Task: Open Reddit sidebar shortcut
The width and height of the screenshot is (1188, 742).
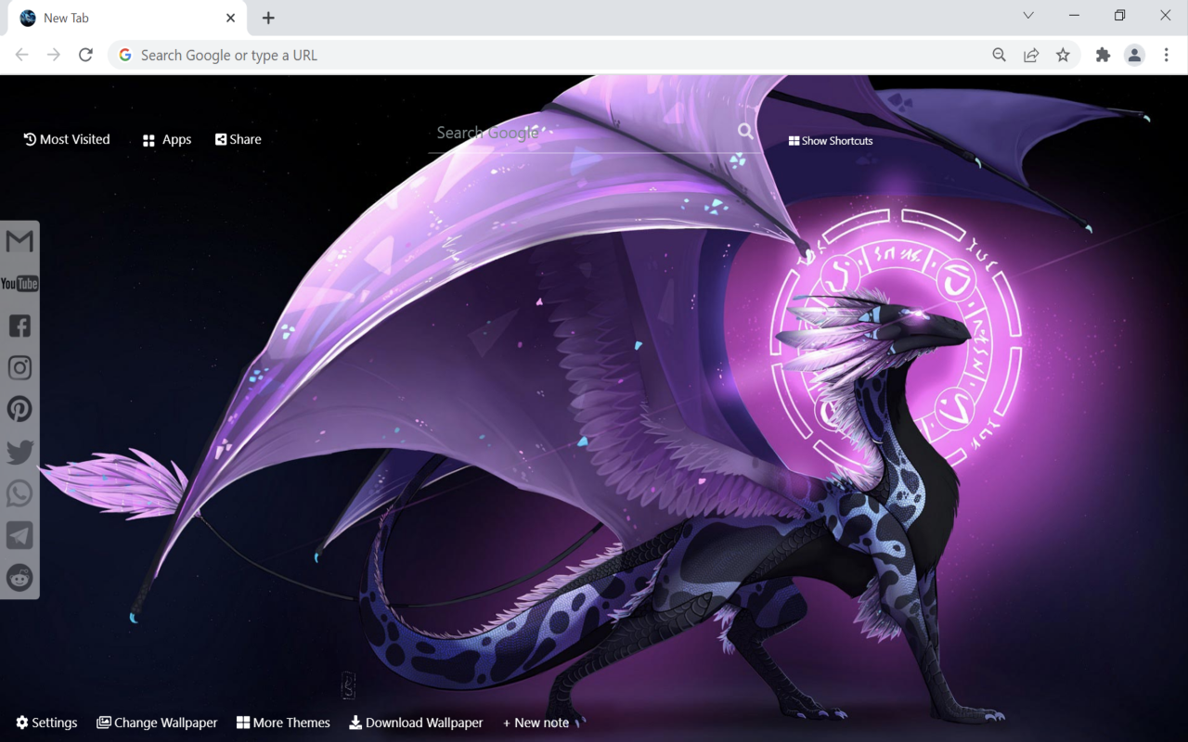Action: pos(19,577)
